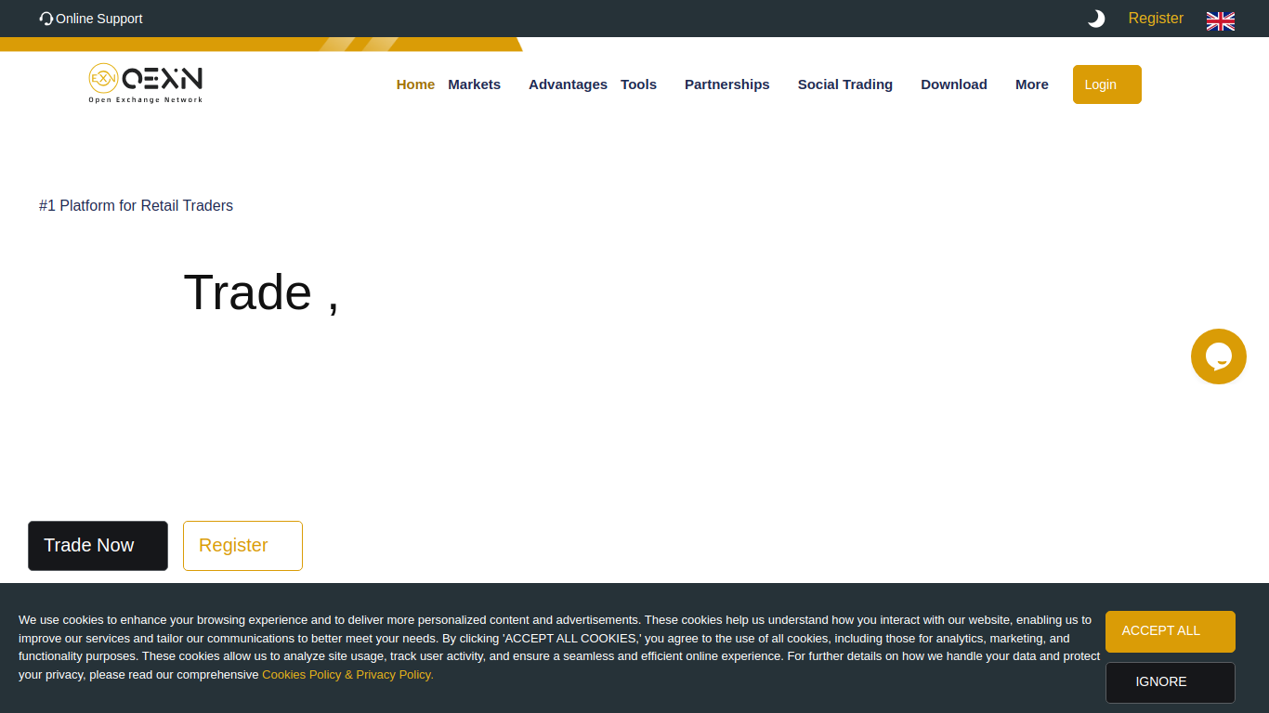The width and height of the screenshot is (1269, 713).
Task: Toggle dark mode with the moon icon
Action: [x=1096, y=19]
